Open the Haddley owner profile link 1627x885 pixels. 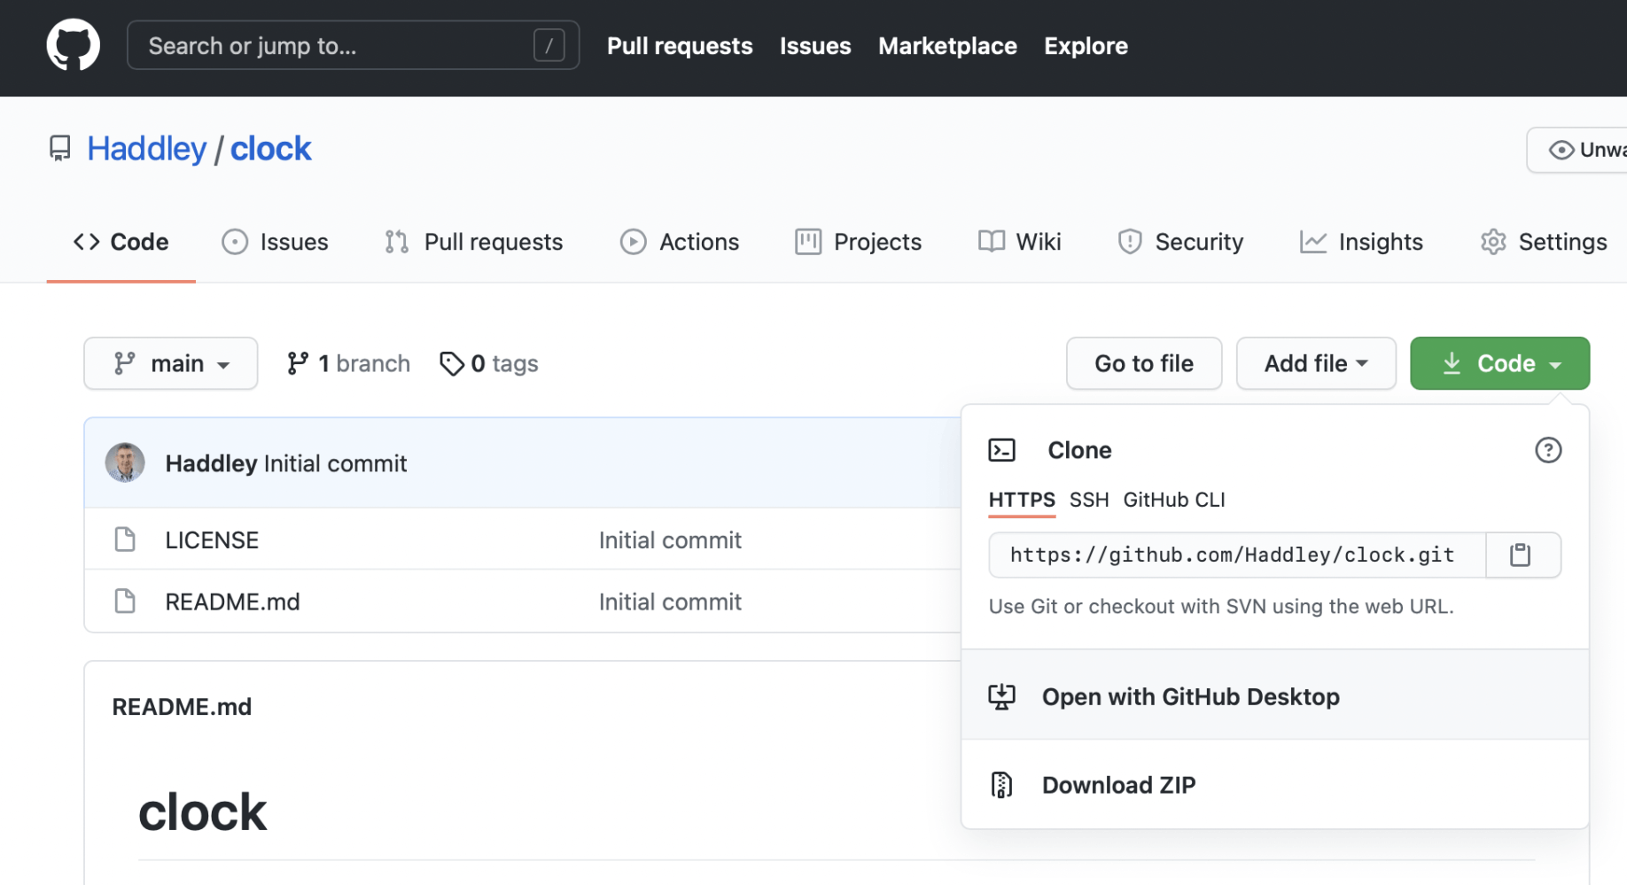click(146, 149)
